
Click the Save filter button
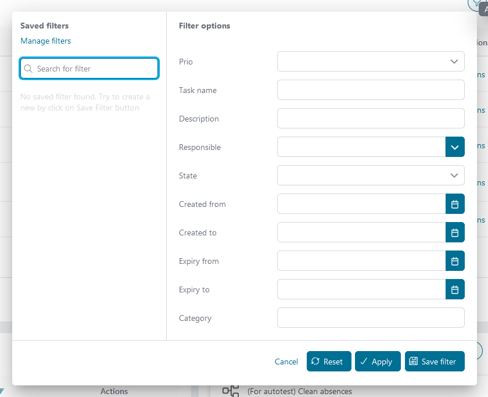pos(435,361)
